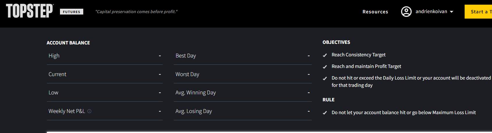Click the Topstep logo
The height and width of the screenshot is (133, 492).
[30, 11]
